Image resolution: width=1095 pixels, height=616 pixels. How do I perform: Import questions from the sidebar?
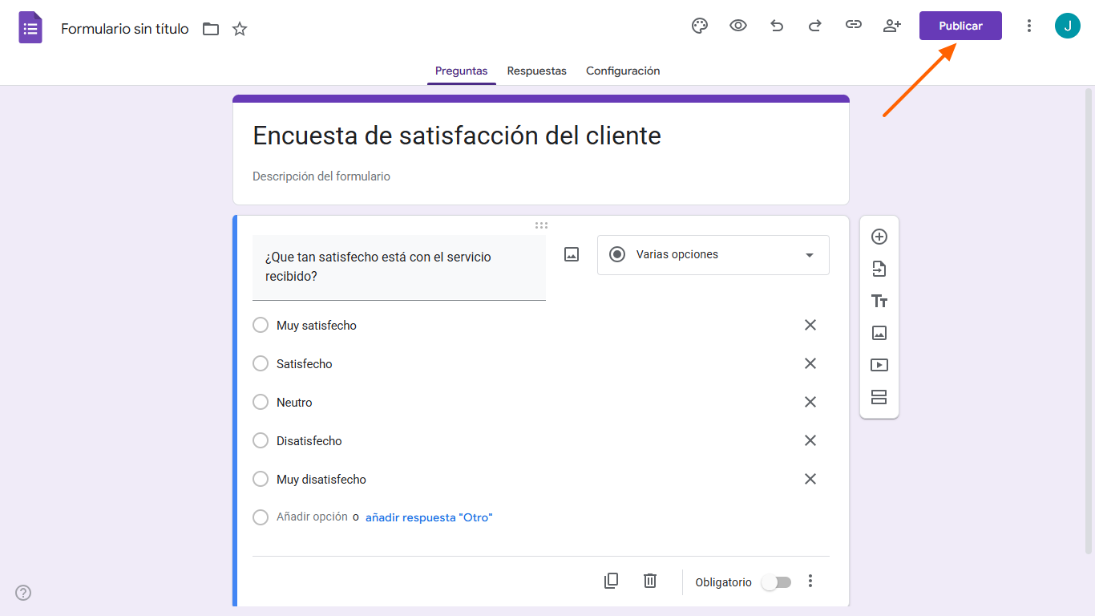879,269
